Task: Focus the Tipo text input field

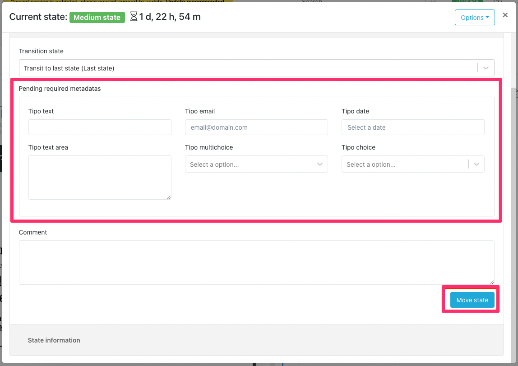Action: tap(100, 127)
